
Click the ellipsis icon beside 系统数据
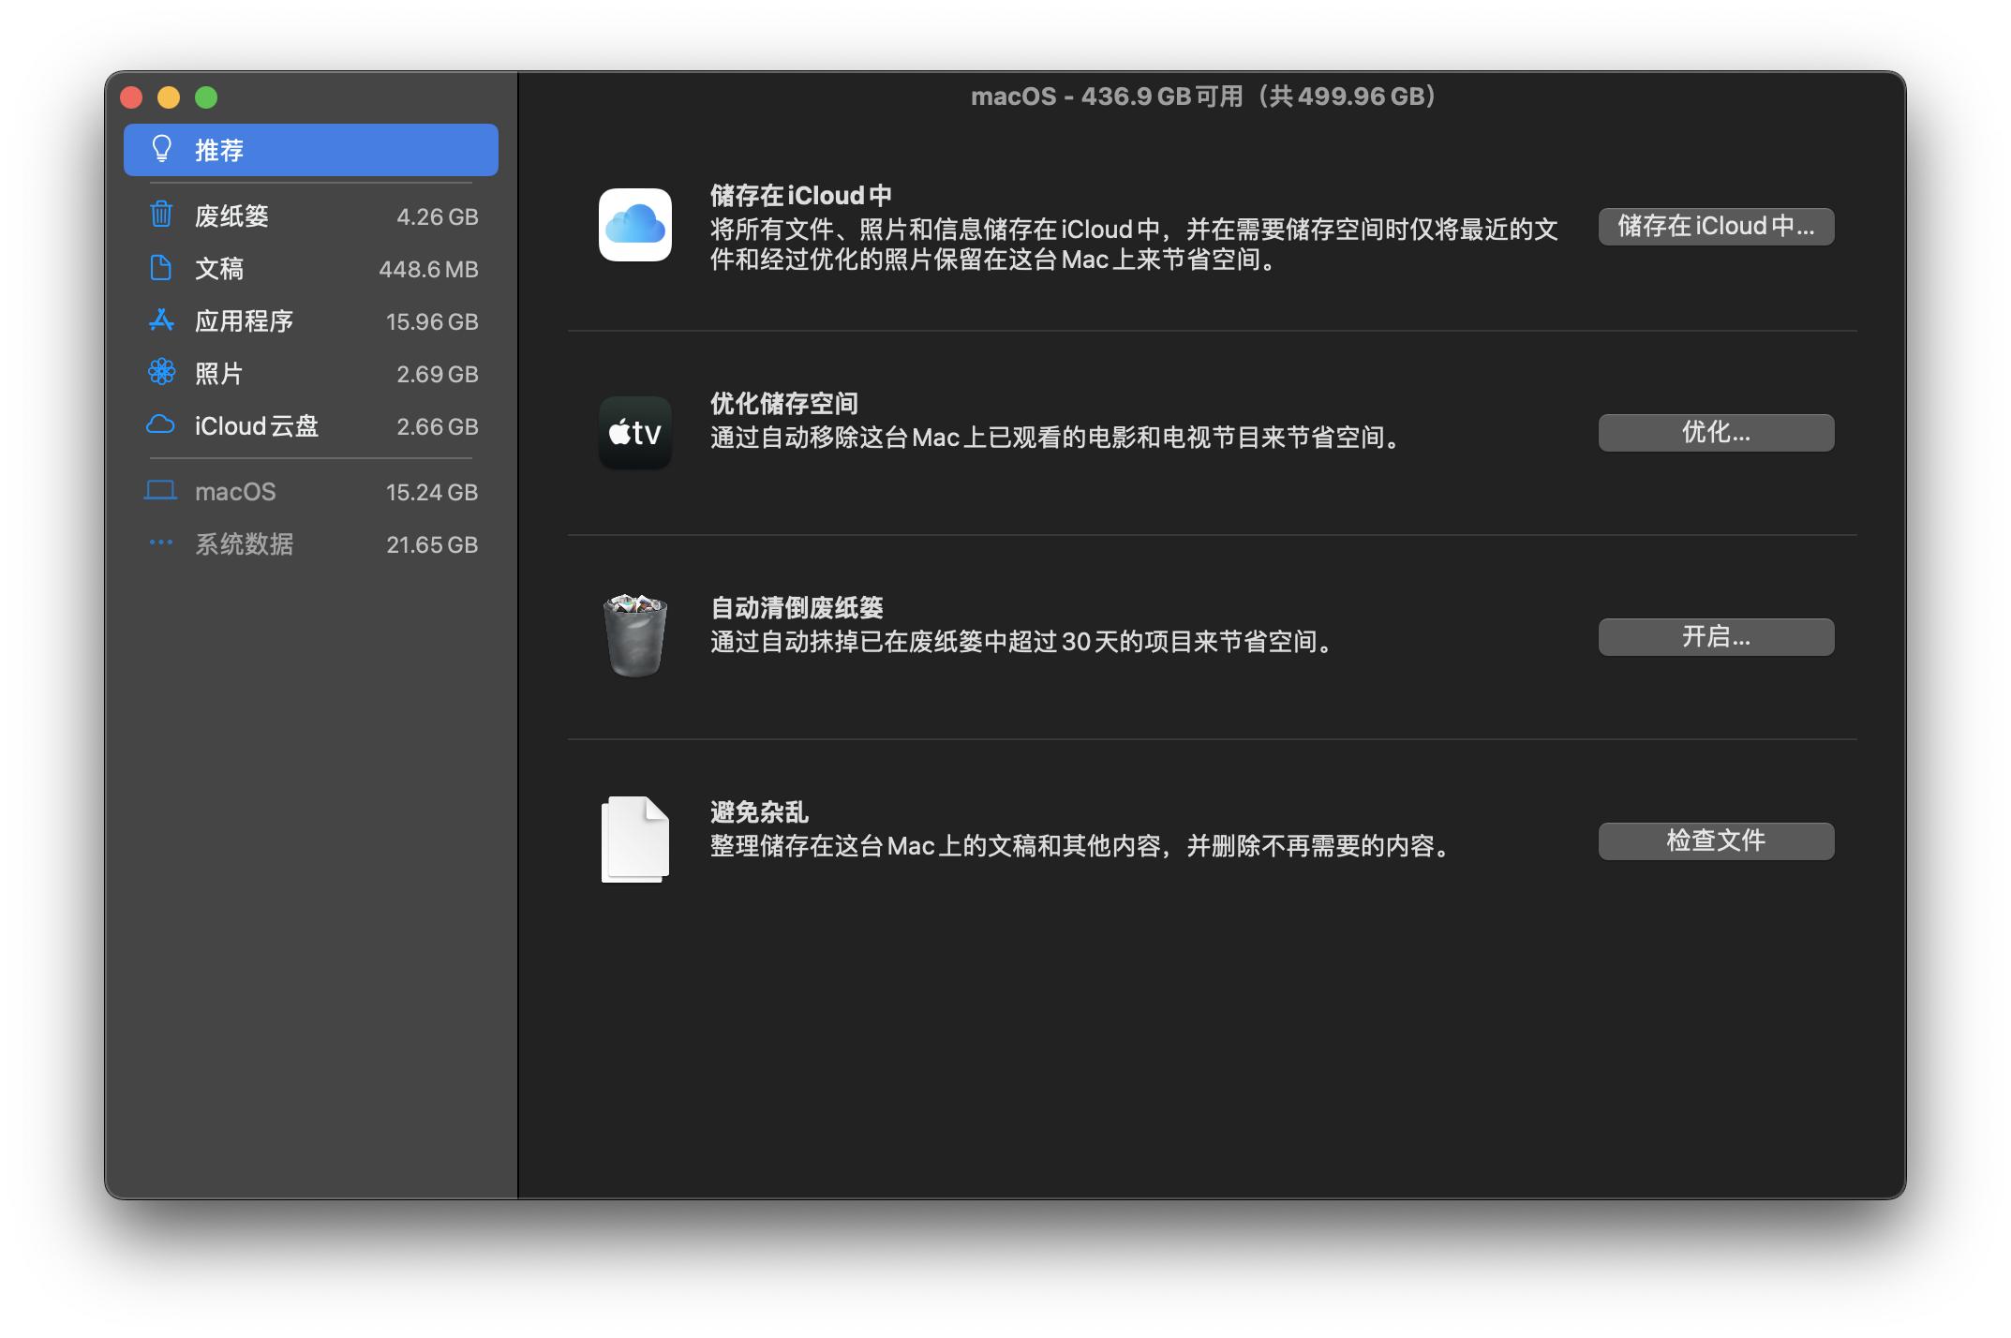(x=161, y=543)
